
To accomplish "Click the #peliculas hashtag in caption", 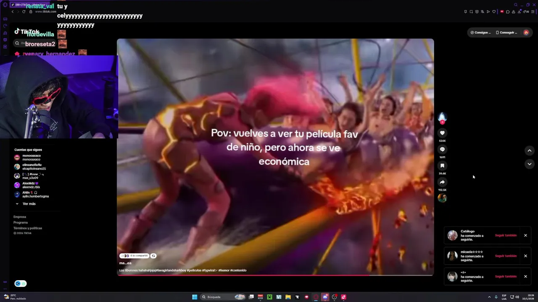I will (194, 271).
